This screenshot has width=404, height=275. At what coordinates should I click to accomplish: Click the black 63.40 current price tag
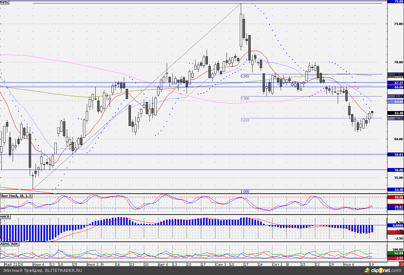[395, 113]
